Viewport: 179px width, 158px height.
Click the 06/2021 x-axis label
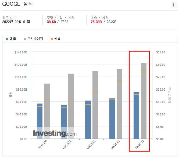coord(91,145)
